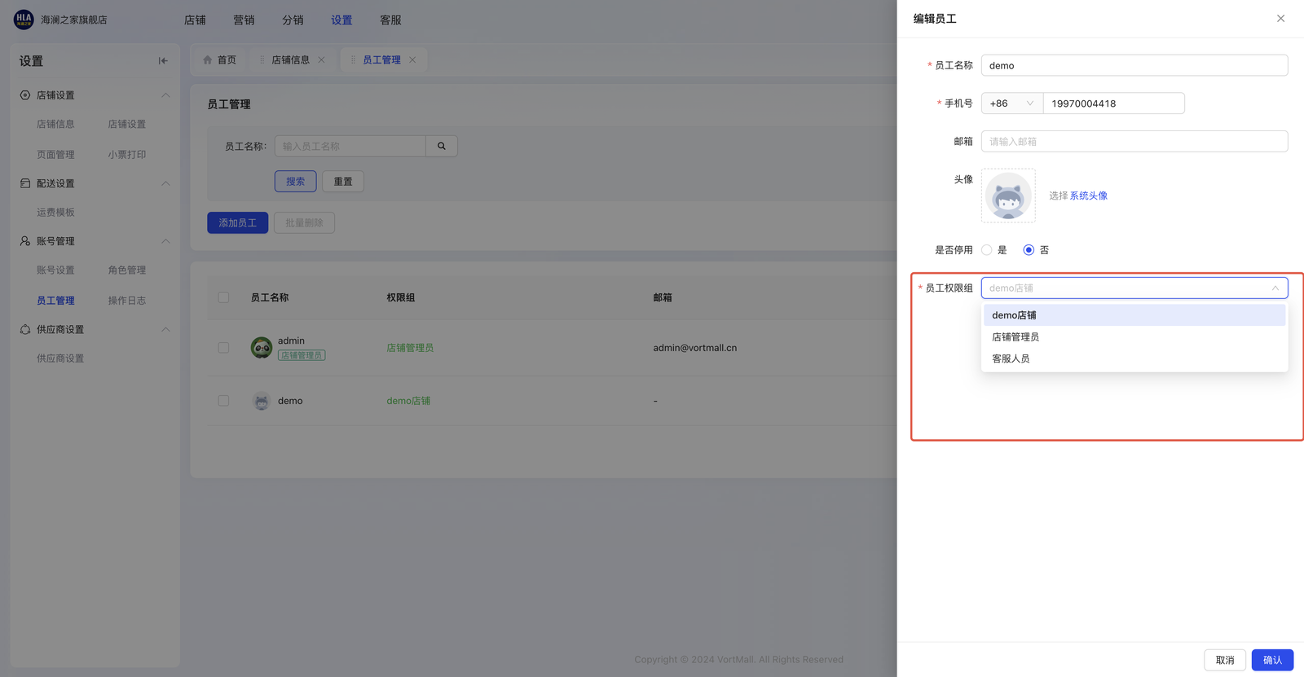Click the employee avatar thumbnail in the form
Viewport: 1304px width, 677px height.
pyautogui.click(x=1008, y=196)
